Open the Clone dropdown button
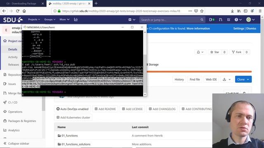Screen dimensions: 264x148 [243, 79]
